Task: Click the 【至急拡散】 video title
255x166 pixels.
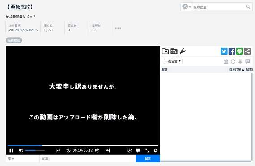Action: tap(20, 7)
